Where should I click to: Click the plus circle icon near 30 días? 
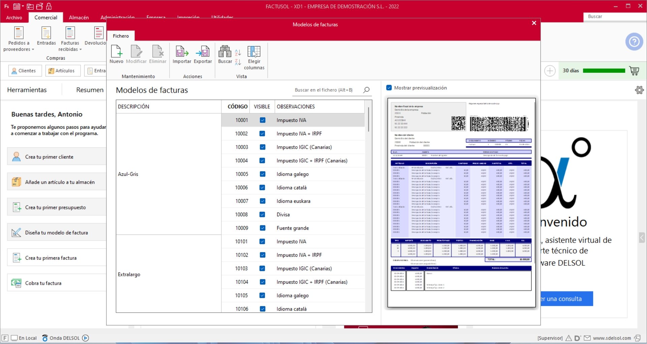(550, 71)
